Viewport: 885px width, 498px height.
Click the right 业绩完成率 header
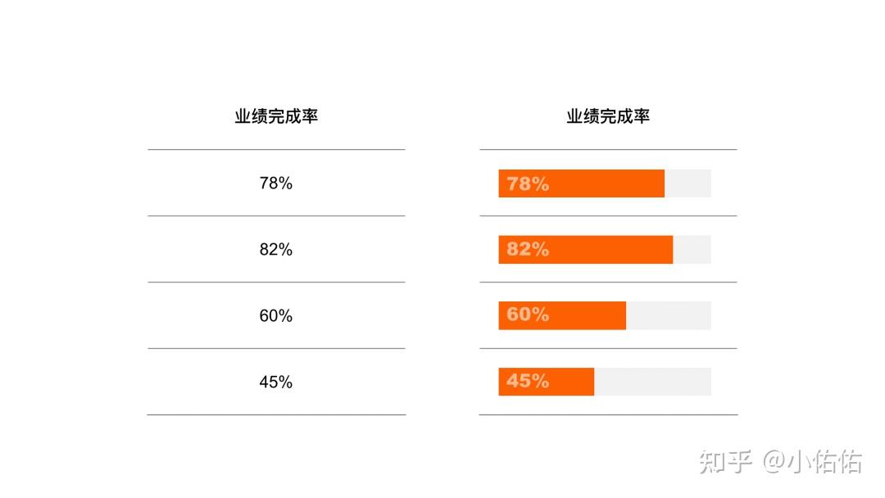[608, 116]
